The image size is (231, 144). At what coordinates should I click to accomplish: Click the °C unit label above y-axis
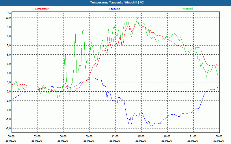pyautogui.click(x=9, y=13)
